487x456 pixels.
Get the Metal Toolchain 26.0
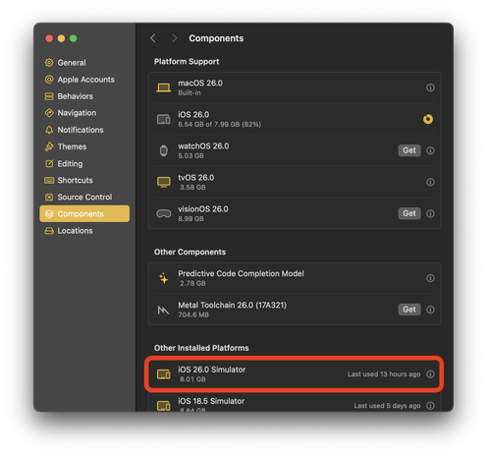pyautogui.click(x=409, y=310)
